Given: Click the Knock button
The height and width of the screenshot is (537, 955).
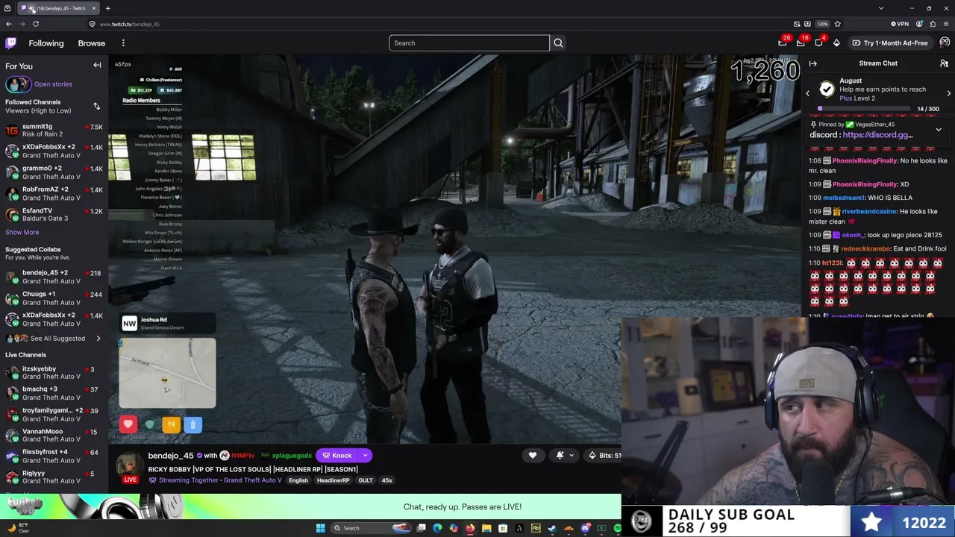Looking at the screenshot, I should 337,456.
